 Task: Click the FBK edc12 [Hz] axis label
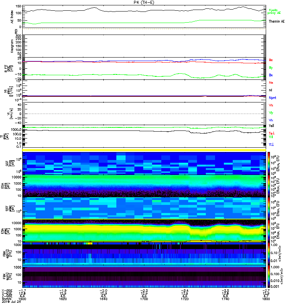tap(7, 253)
